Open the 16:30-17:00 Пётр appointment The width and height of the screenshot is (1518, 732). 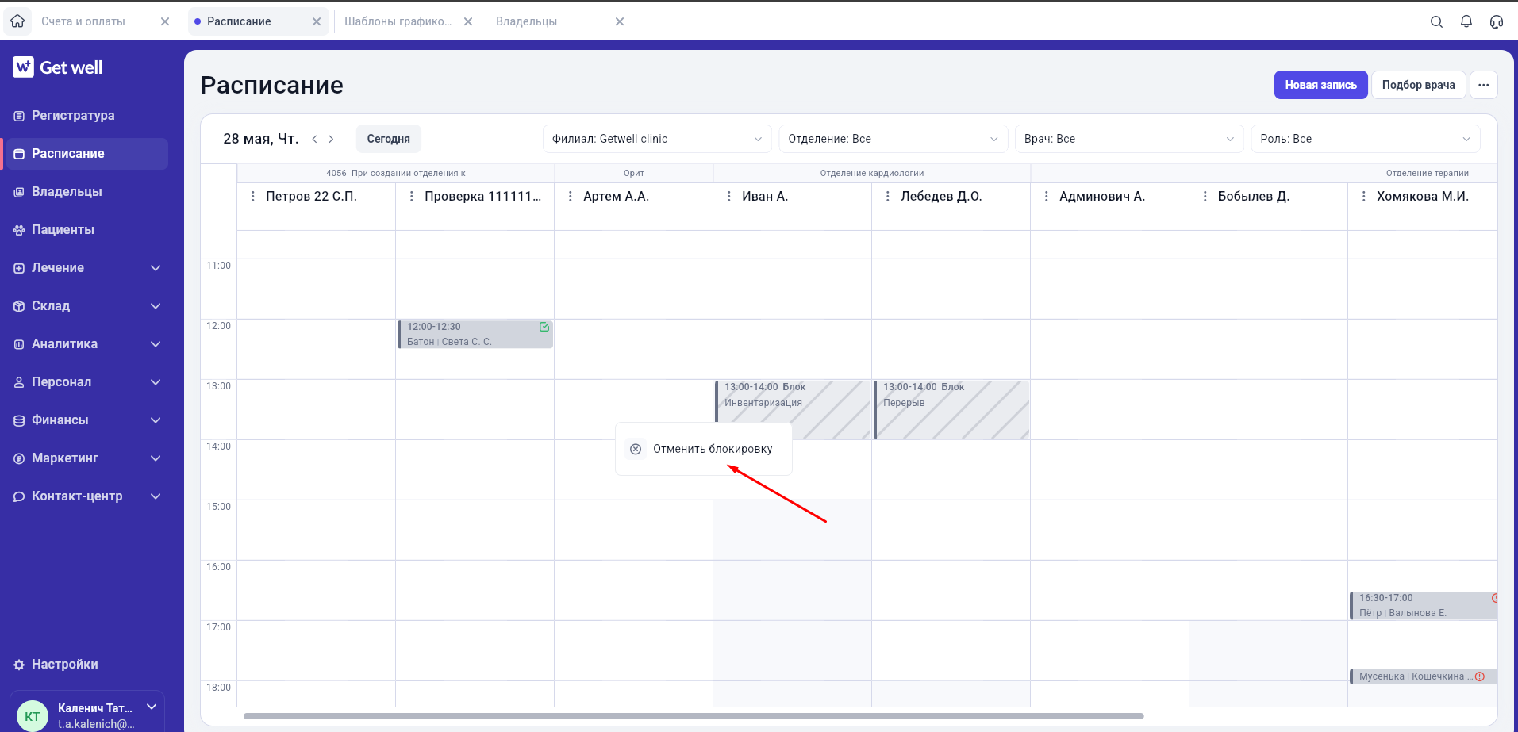coord(1424,606)
